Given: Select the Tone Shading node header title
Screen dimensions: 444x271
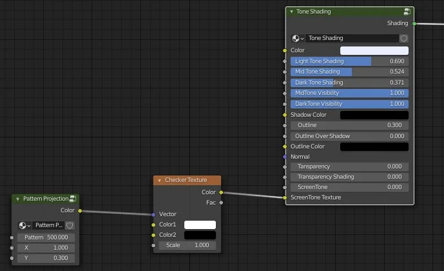Looking at the screenshot, I should [313, 12].
